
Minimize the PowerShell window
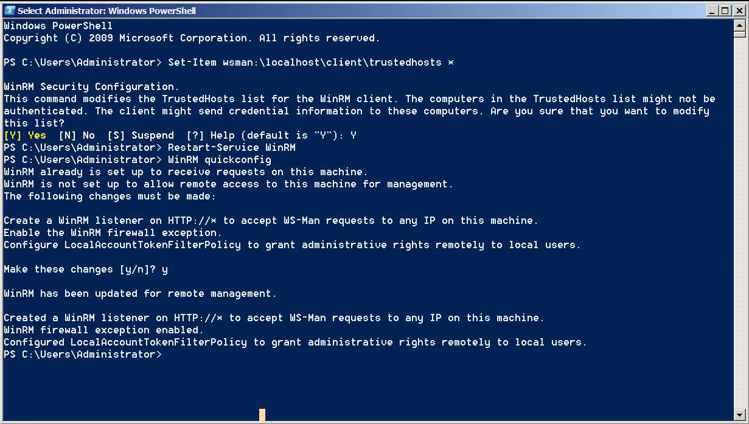click(x=712, y=10)
